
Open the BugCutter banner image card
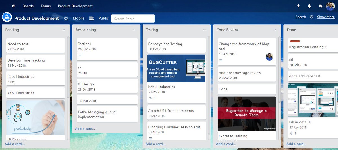pyautogui.click(x=176, y=69)
